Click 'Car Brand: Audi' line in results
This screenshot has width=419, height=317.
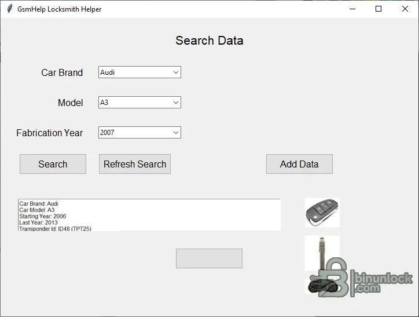(39, 203)
